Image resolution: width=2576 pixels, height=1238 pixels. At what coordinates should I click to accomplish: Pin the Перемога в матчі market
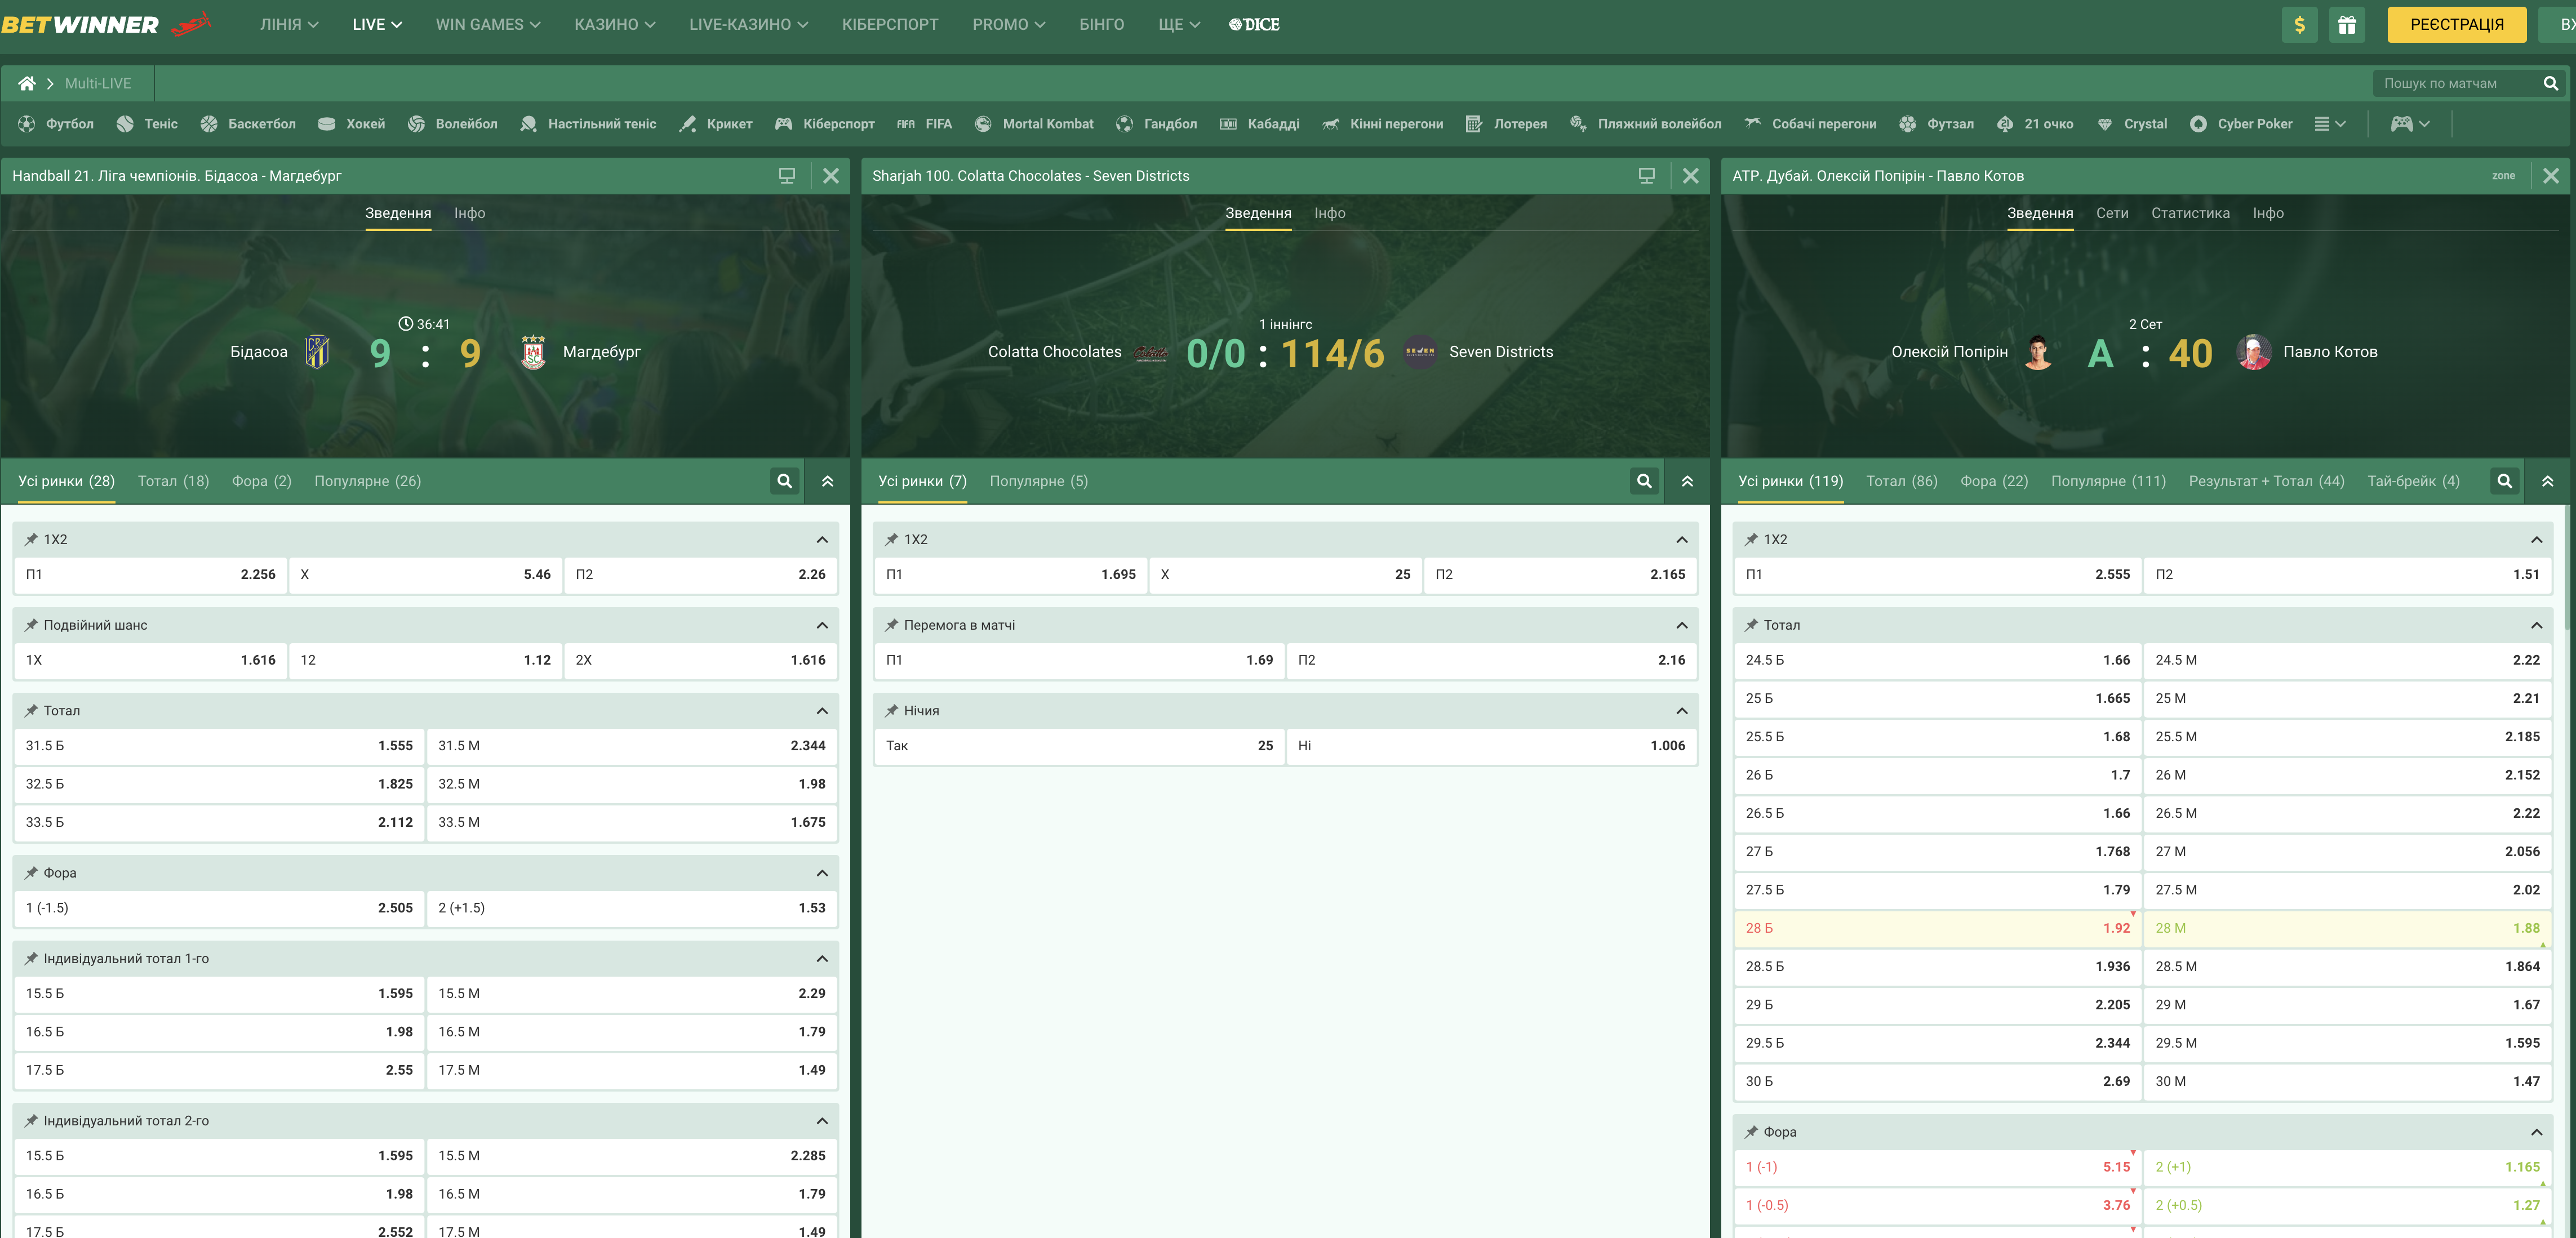[x=891, y=625]
